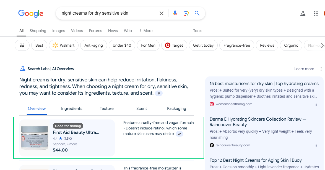Open the First Aid Beauty Ultra... product title
This screenshot has width=325, height=170.
coord(76,132)
